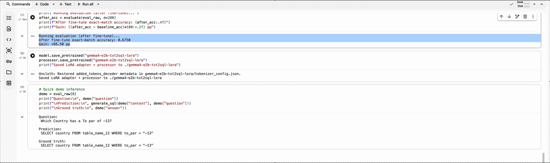Click execution count [7] indicator
The height and width of the screenshot is (163, 550).
pyautogui.click(x=22, y=15)
